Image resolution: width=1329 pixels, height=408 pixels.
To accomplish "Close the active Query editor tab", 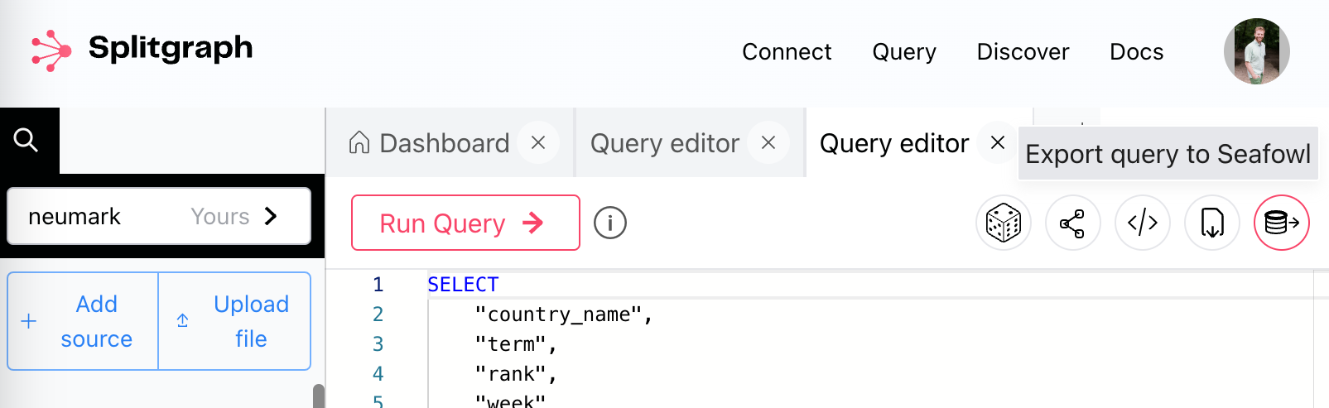I will click(998, 143).
